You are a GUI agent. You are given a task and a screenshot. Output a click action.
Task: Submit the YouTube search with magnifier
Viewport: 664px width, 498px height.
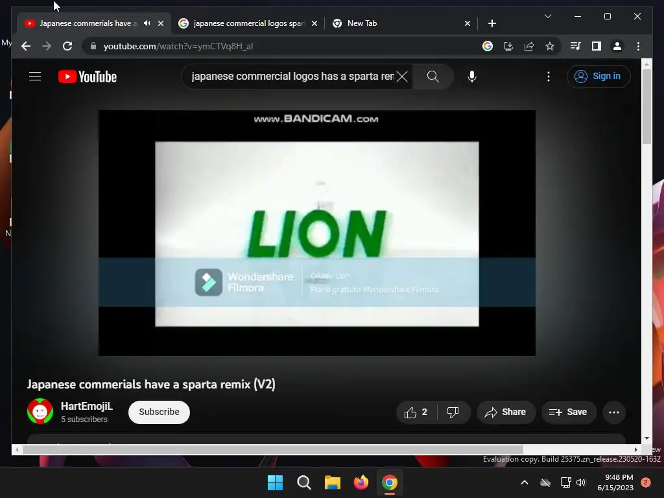[x=433, y=77]
